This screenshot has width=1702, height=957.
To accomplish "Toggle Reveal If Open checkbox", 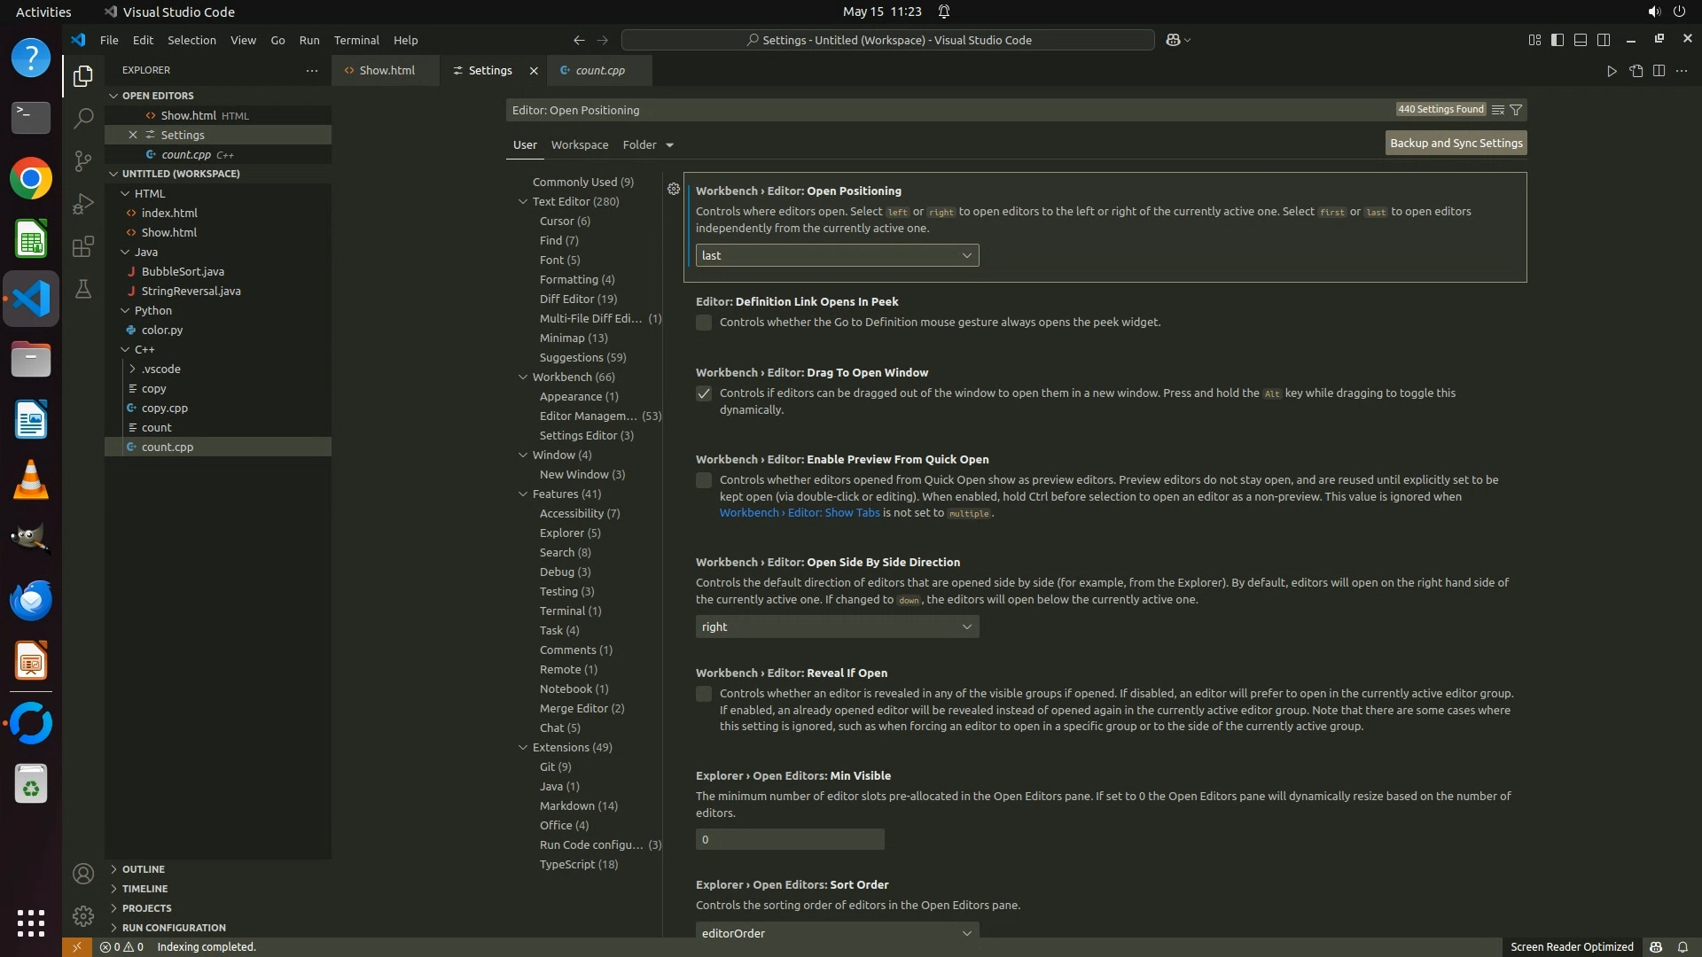I will pos(704,694).
